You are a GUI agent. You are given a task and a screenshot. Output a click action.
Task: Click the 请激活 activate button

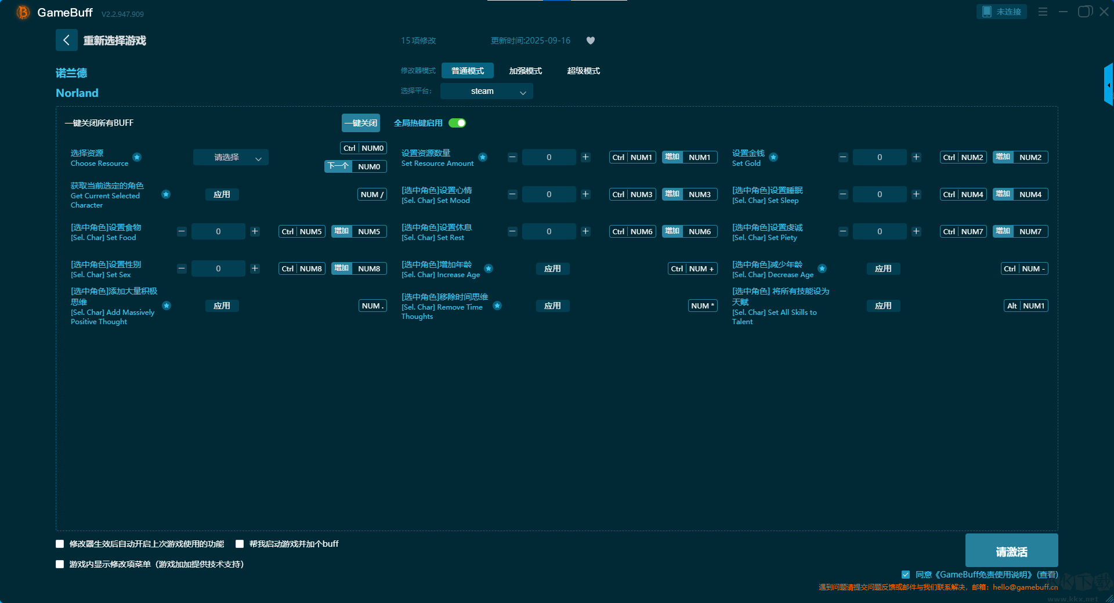[1012, 551]
